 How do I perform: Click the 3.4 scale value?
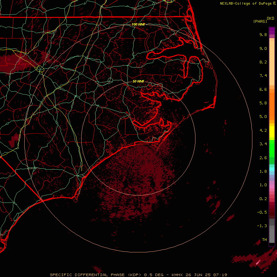(x=263, y=144)
